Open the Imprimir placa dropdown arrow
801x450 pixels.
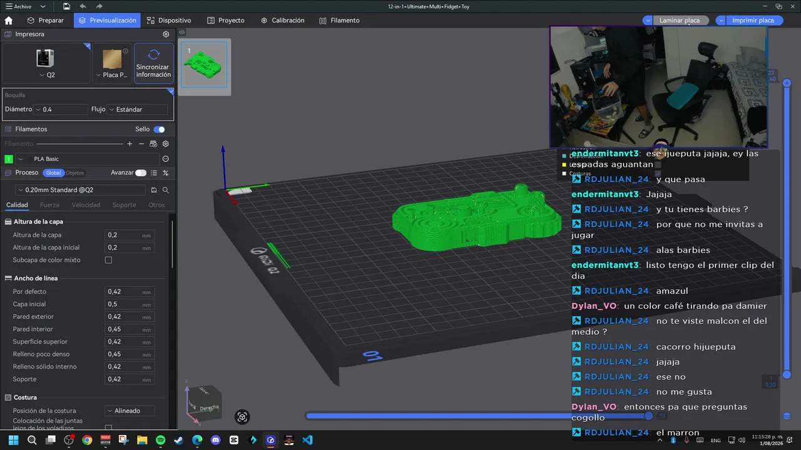(x=721, y=20)
